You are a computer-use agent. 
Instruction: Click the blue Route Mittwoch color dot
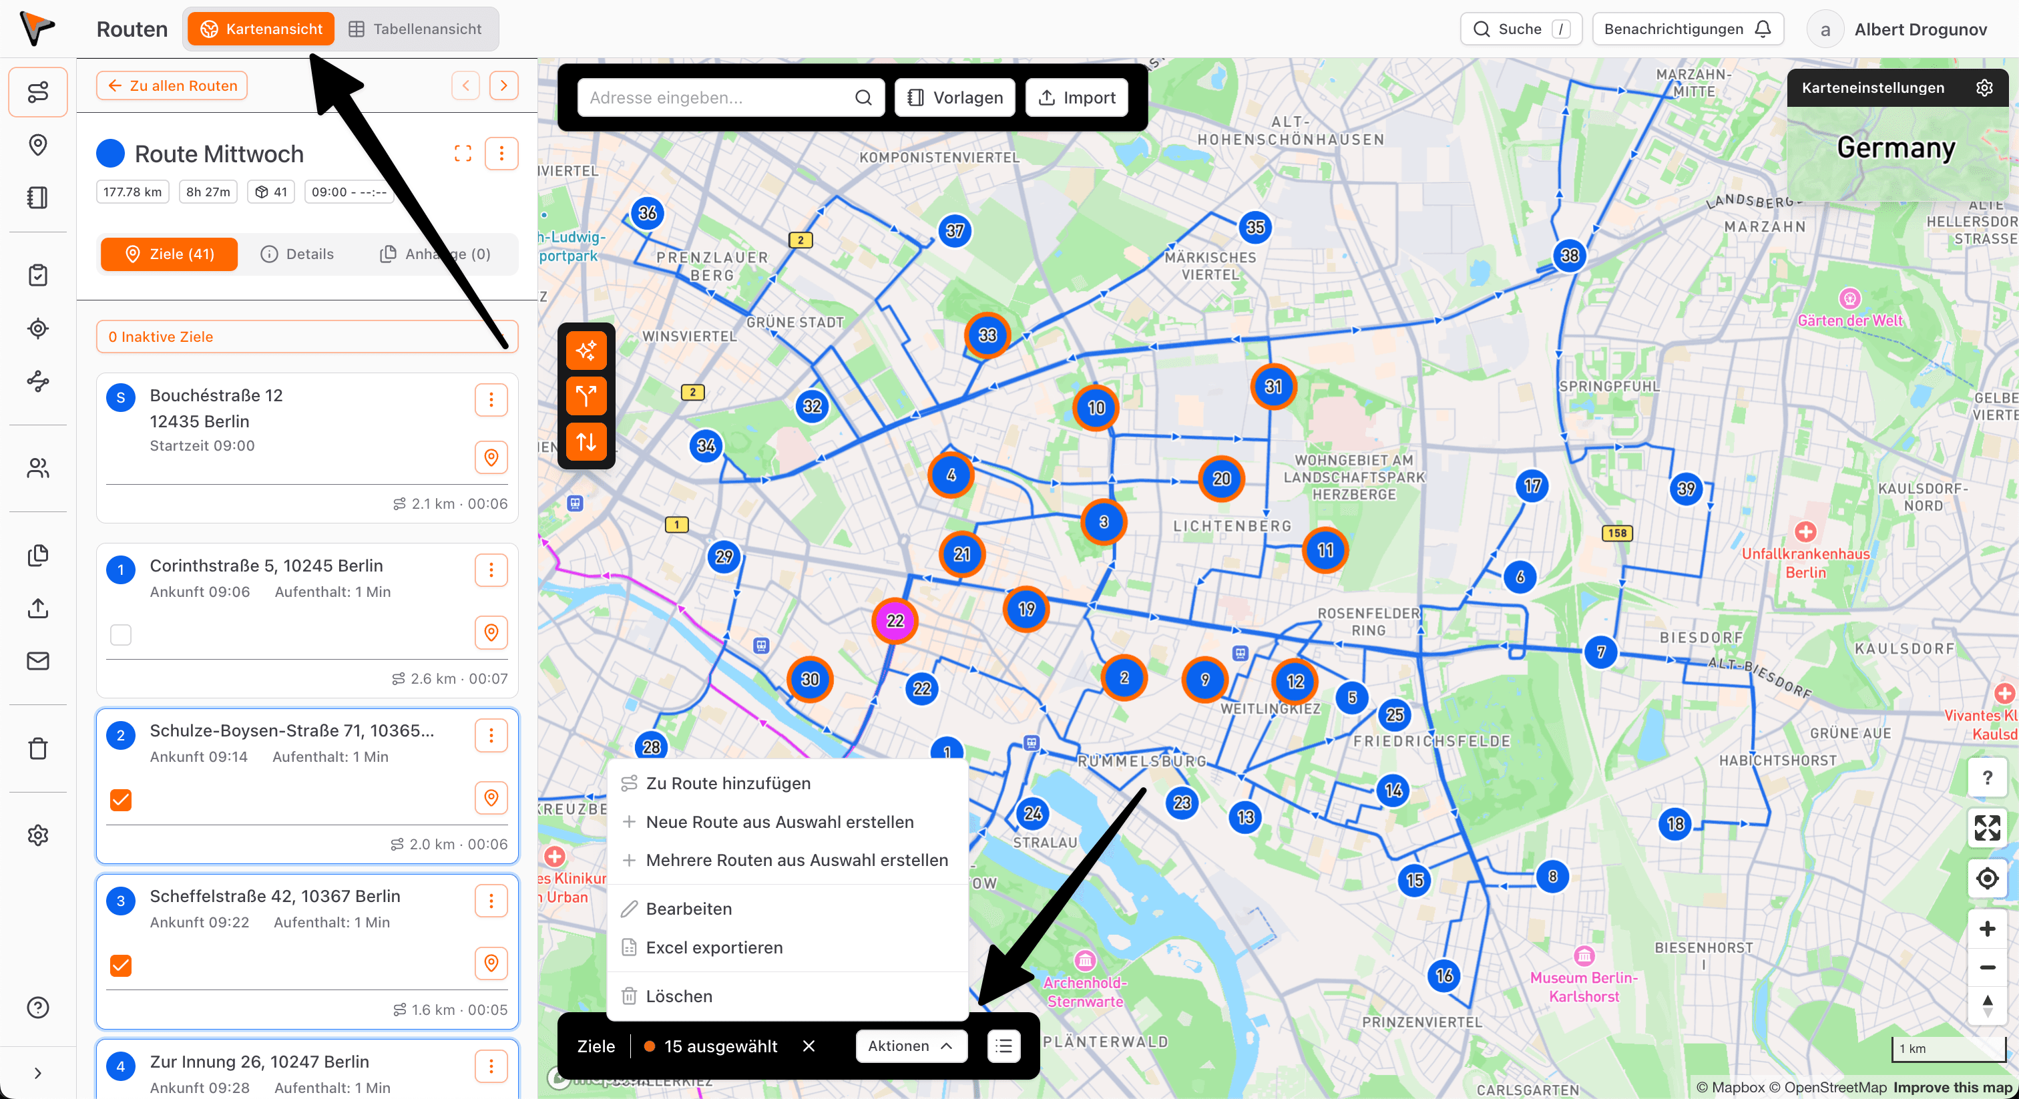point(111,154)
